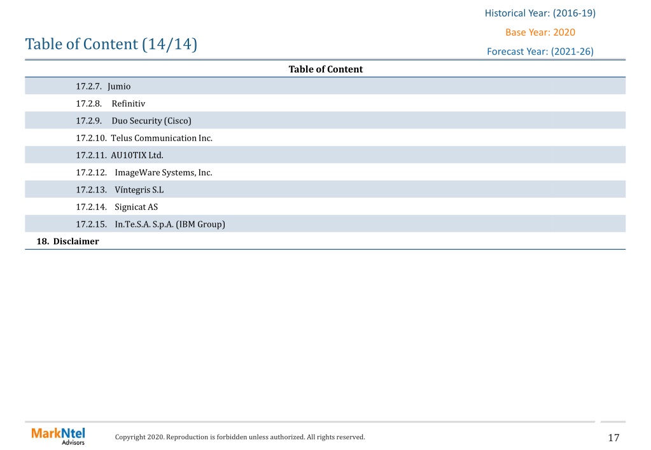This screenshot has height=450, width=651.
Task: Click the '17.2.14. Signicat AS' entry
Action: tap(325, 207)
